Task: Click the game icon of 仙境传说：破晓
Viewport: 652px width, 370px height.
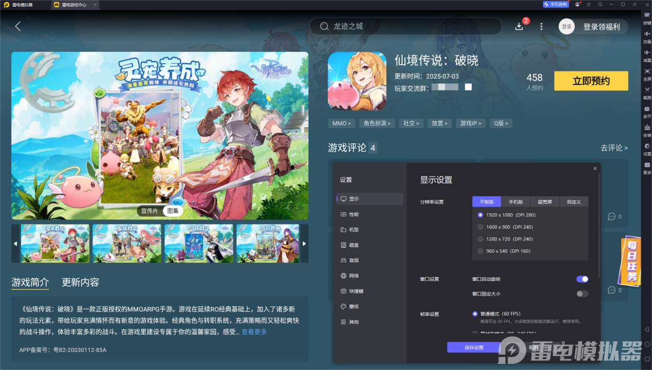Action: tap(357, 81)
